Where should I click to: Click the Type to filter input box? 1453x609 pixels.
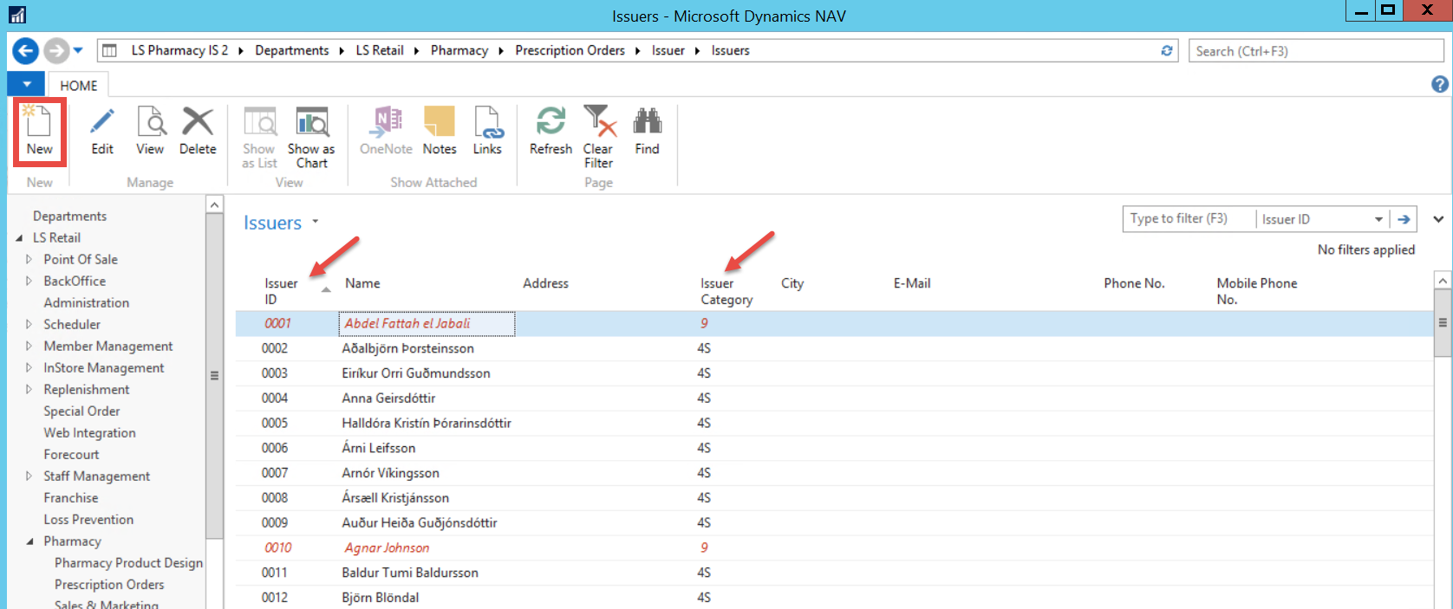[x=1188, y=219]
